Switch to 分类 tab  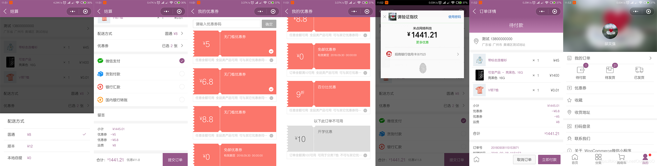598,159
